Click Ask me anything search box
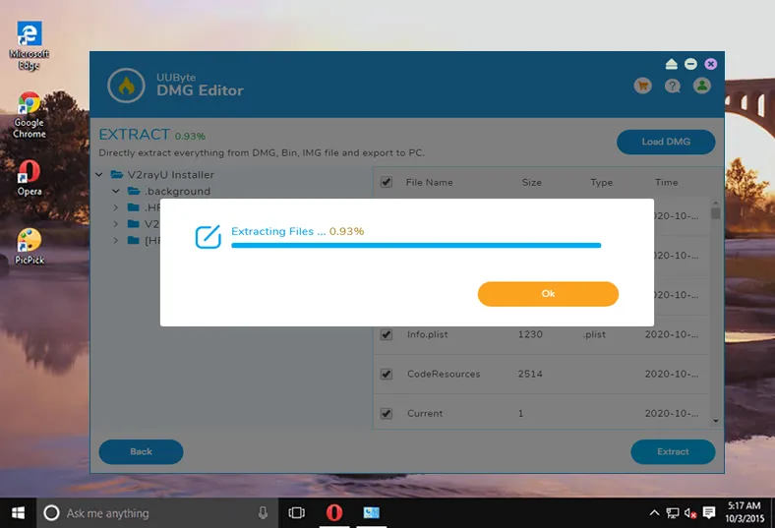 point(157,513)
